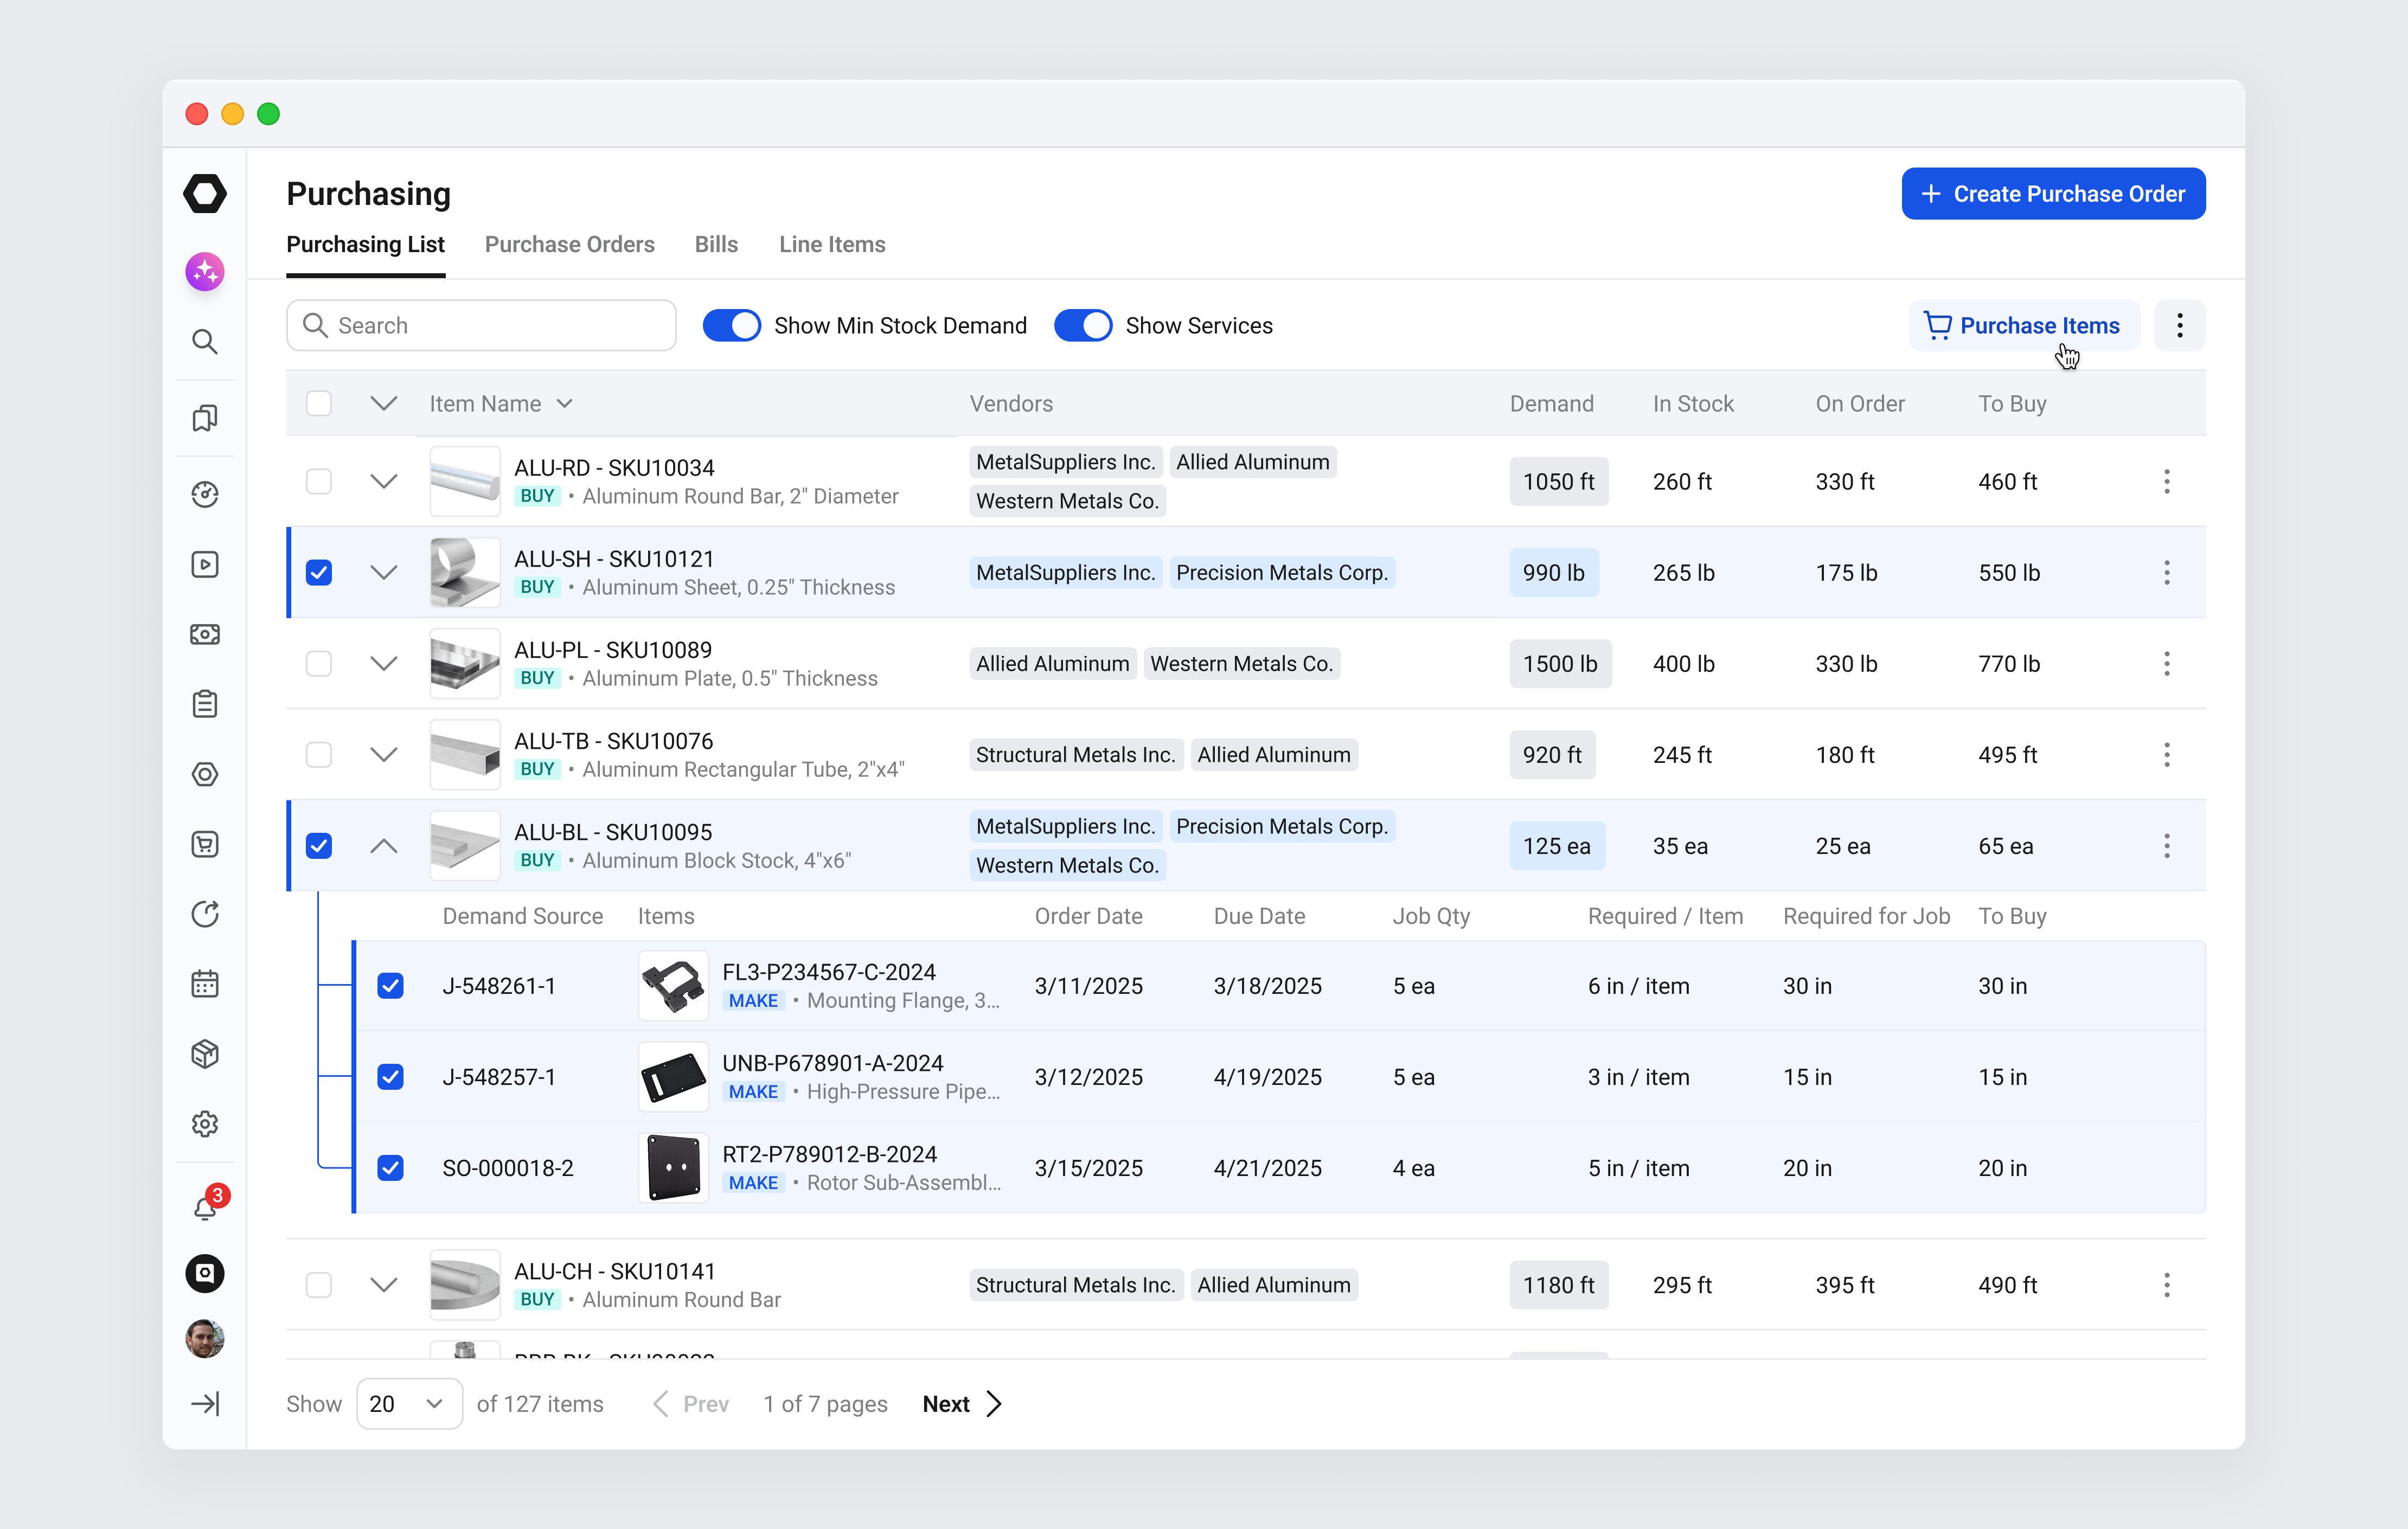Open the cash/money icon in the sidebar

205,634
